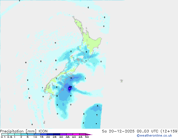Viewport: 178px width, 138px height.
Task: Click the '25' legend scale value
Action: 54,137
